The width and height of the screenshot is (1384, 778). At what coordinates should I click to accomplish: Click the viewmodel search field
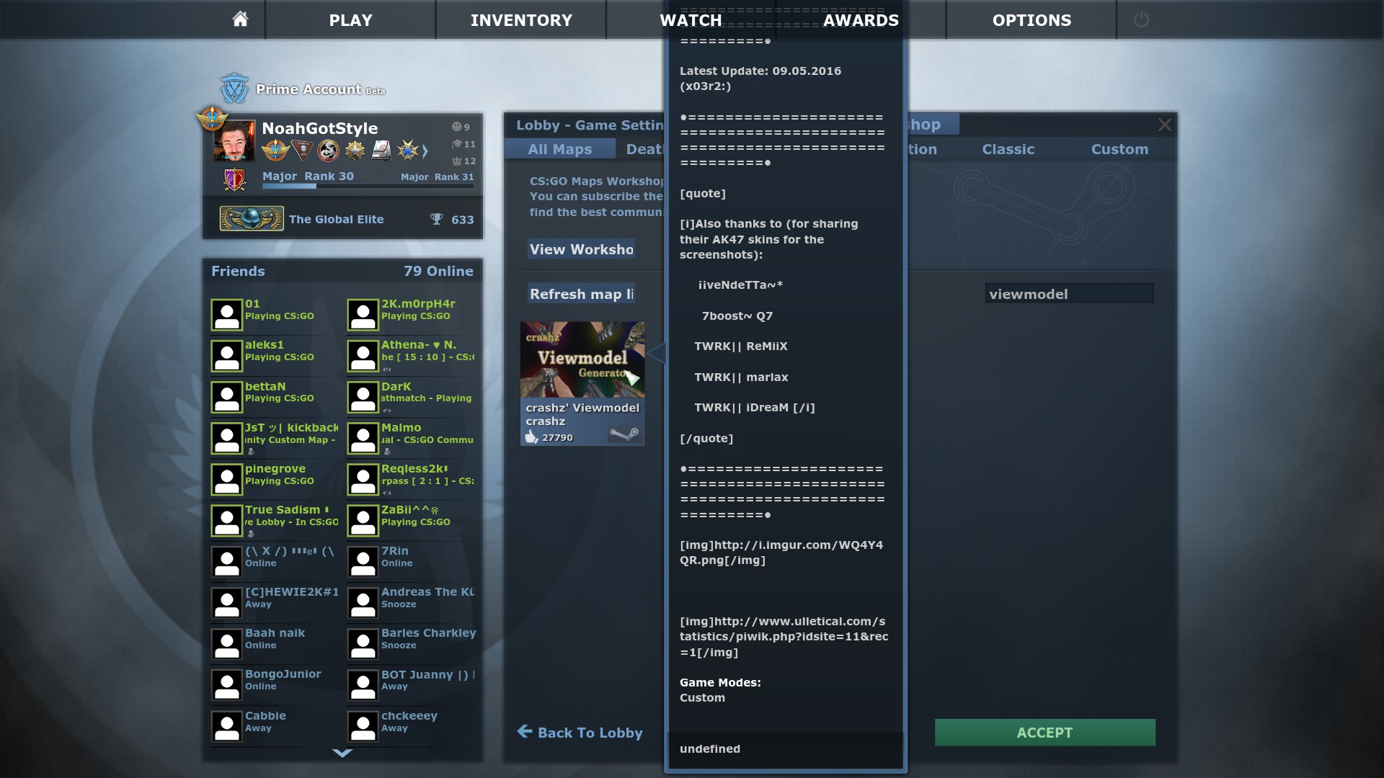(x=1068, y=293)
